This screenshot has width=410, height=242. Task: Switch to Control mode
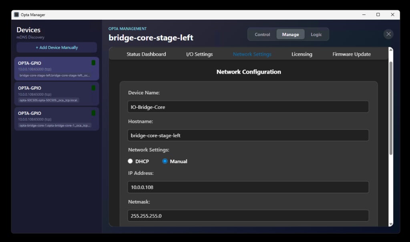point(262,34)
